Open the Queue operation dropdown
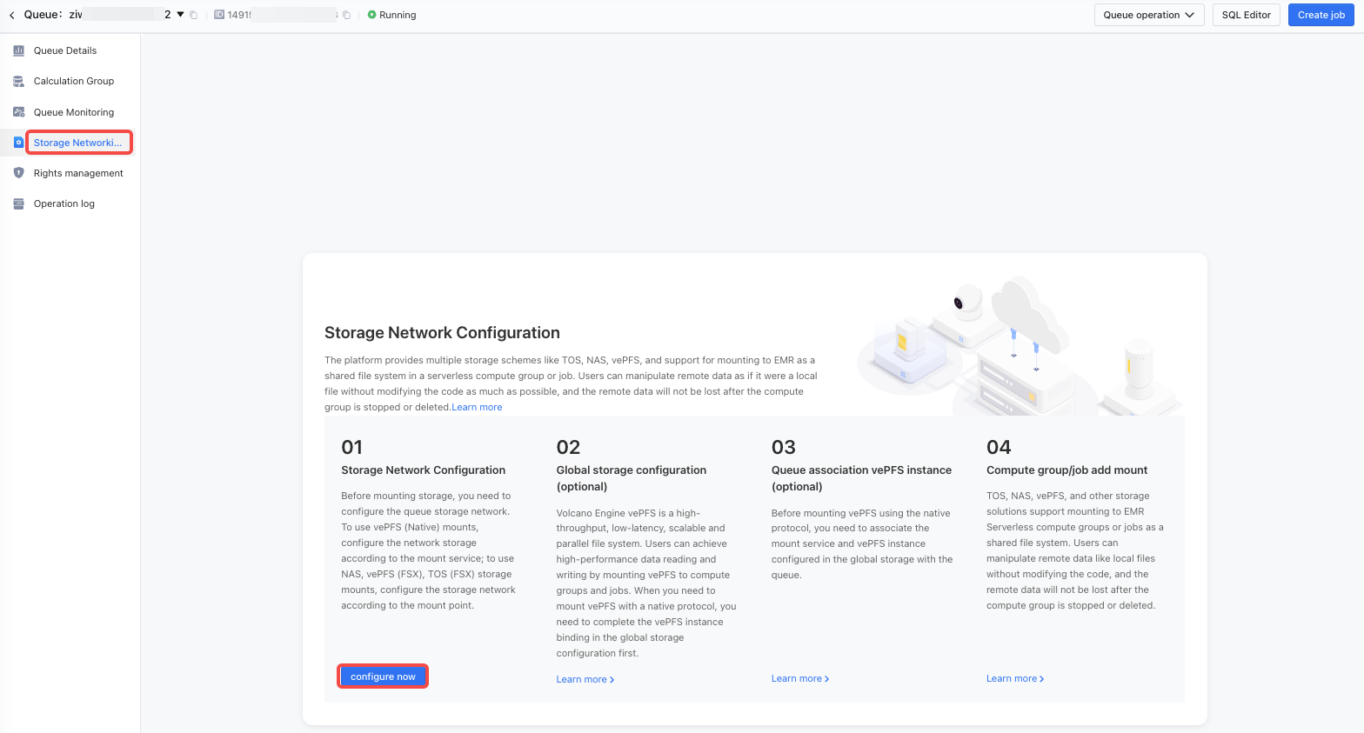The height and width of the screenshot is (733, 1364). coord(1149,15)
